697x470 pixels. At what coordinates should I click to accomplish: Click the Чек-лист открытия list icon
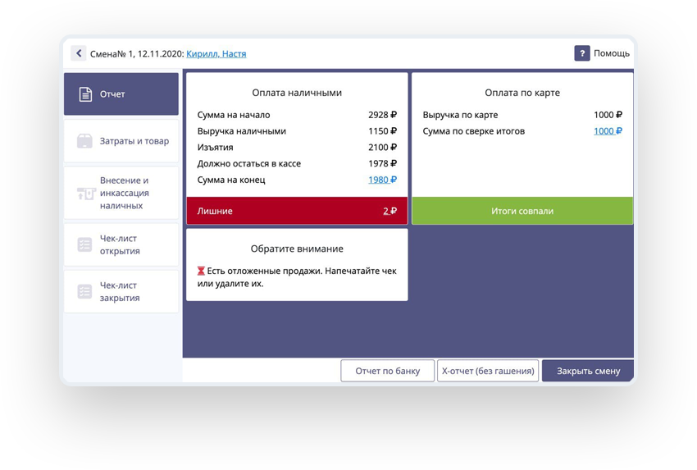pyautogui.click(x=85, y=244)
